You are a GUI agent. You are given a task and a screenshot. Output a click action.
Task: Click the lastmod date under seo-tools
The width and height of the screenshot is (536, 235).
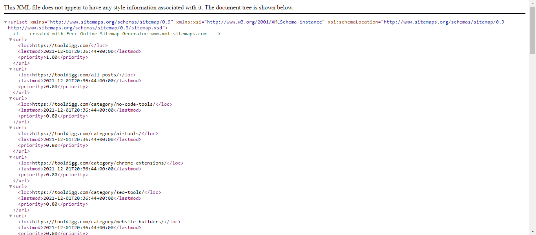click(78, 198)
